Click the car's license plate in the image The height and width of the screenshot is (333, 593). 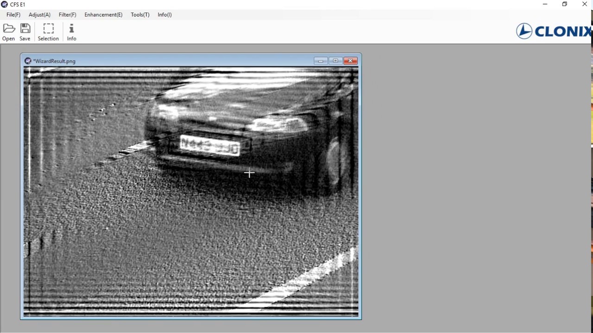pos(210,146)
